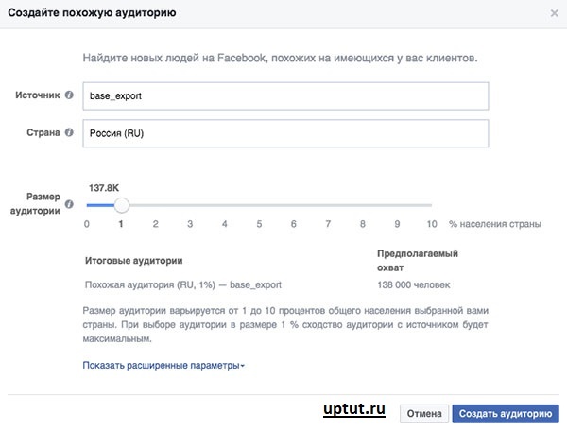This screenshot has height=431, width=567.
Task: Click the 3 tick label under slider
Action: [x=190, y=224]
